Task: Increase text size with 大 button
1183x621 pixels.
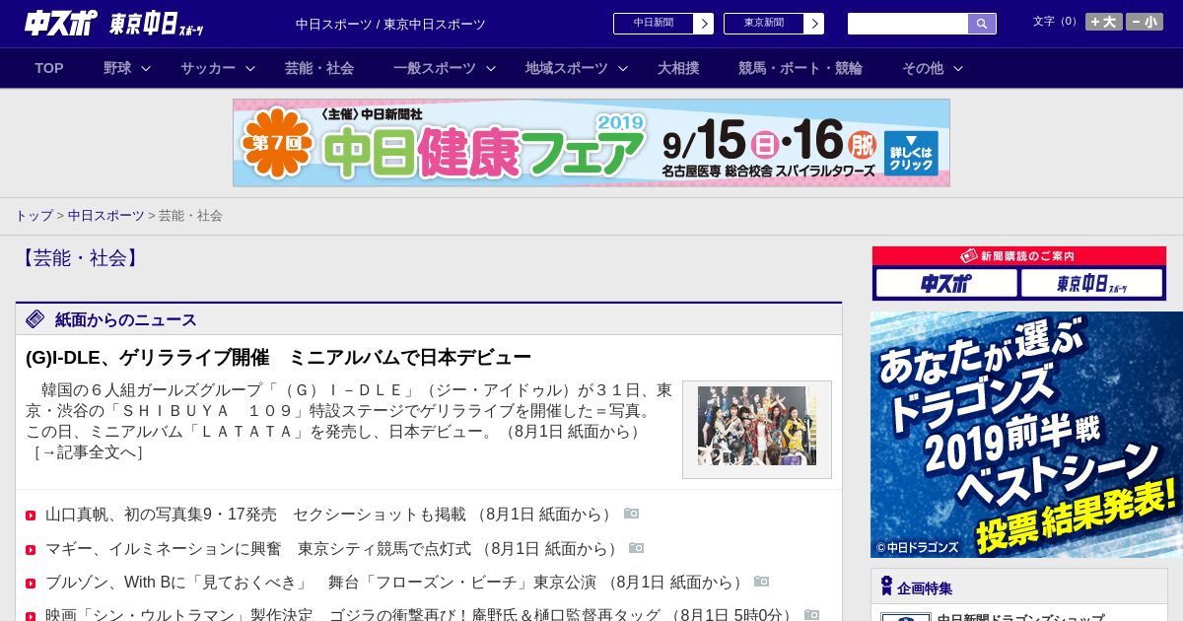Action: tap(1103, 22)
